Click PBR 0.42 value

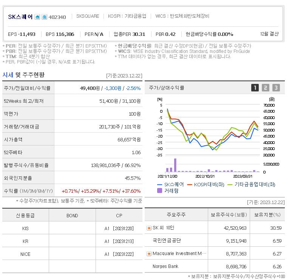coord(165,34)
